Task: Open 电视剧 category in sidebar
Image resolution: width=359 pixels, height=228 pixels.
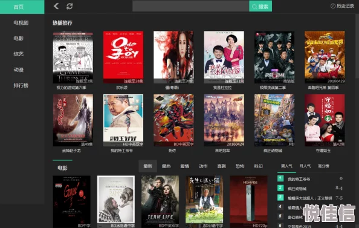Action: coord(21,23)
